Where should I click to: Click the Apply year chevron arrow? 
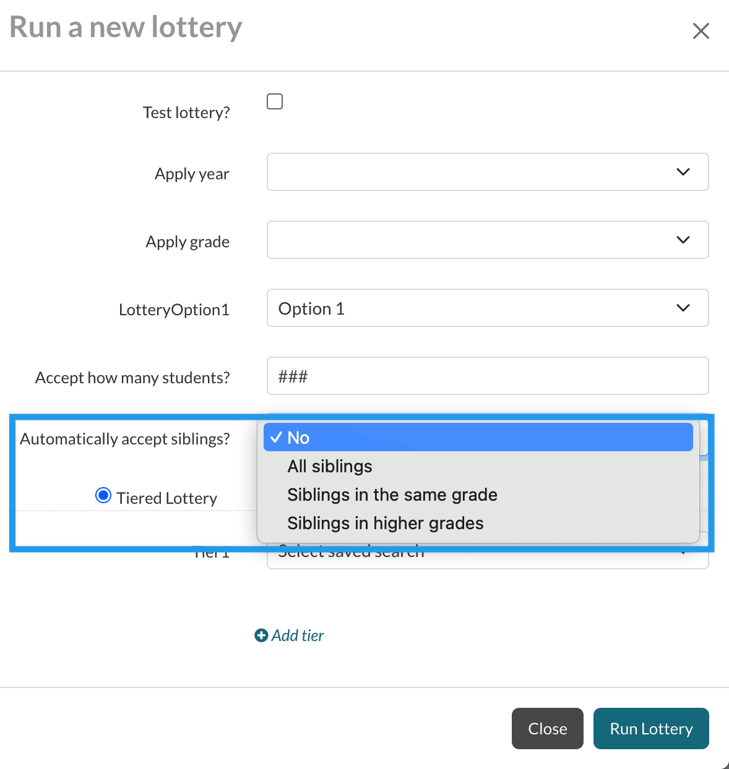click(x=683, y=172)
